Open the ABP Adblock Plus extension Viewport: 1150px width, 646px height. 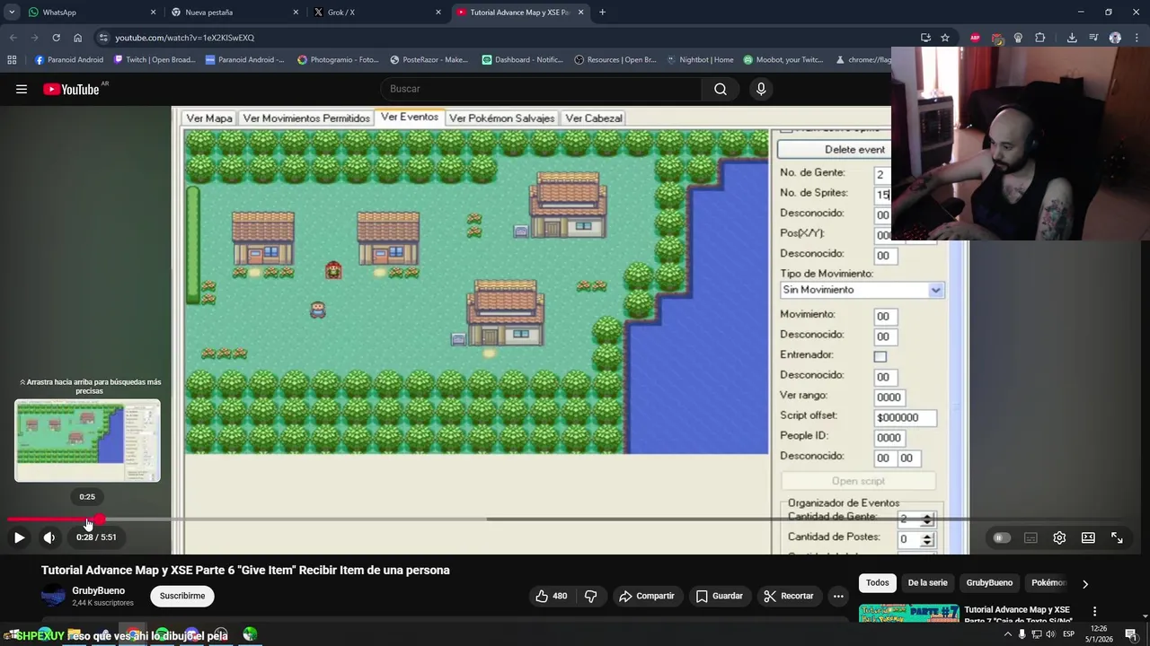976,38
